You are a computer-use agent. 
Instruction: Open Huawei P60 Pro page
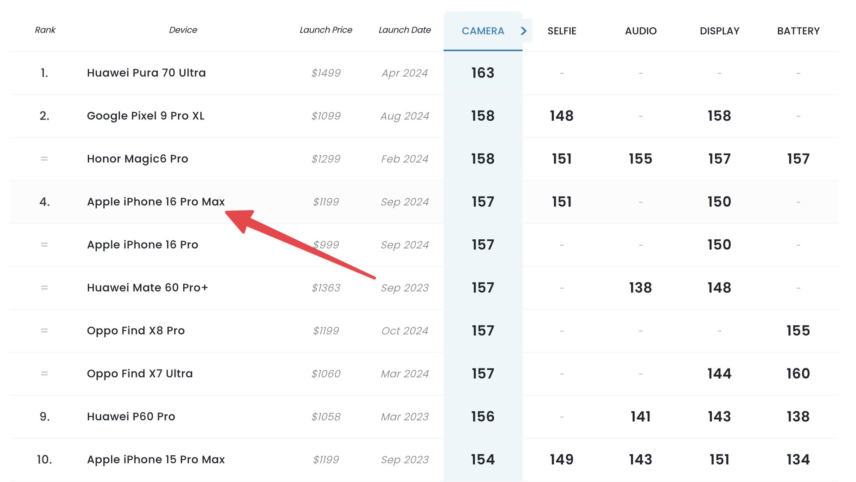point(131,417)
